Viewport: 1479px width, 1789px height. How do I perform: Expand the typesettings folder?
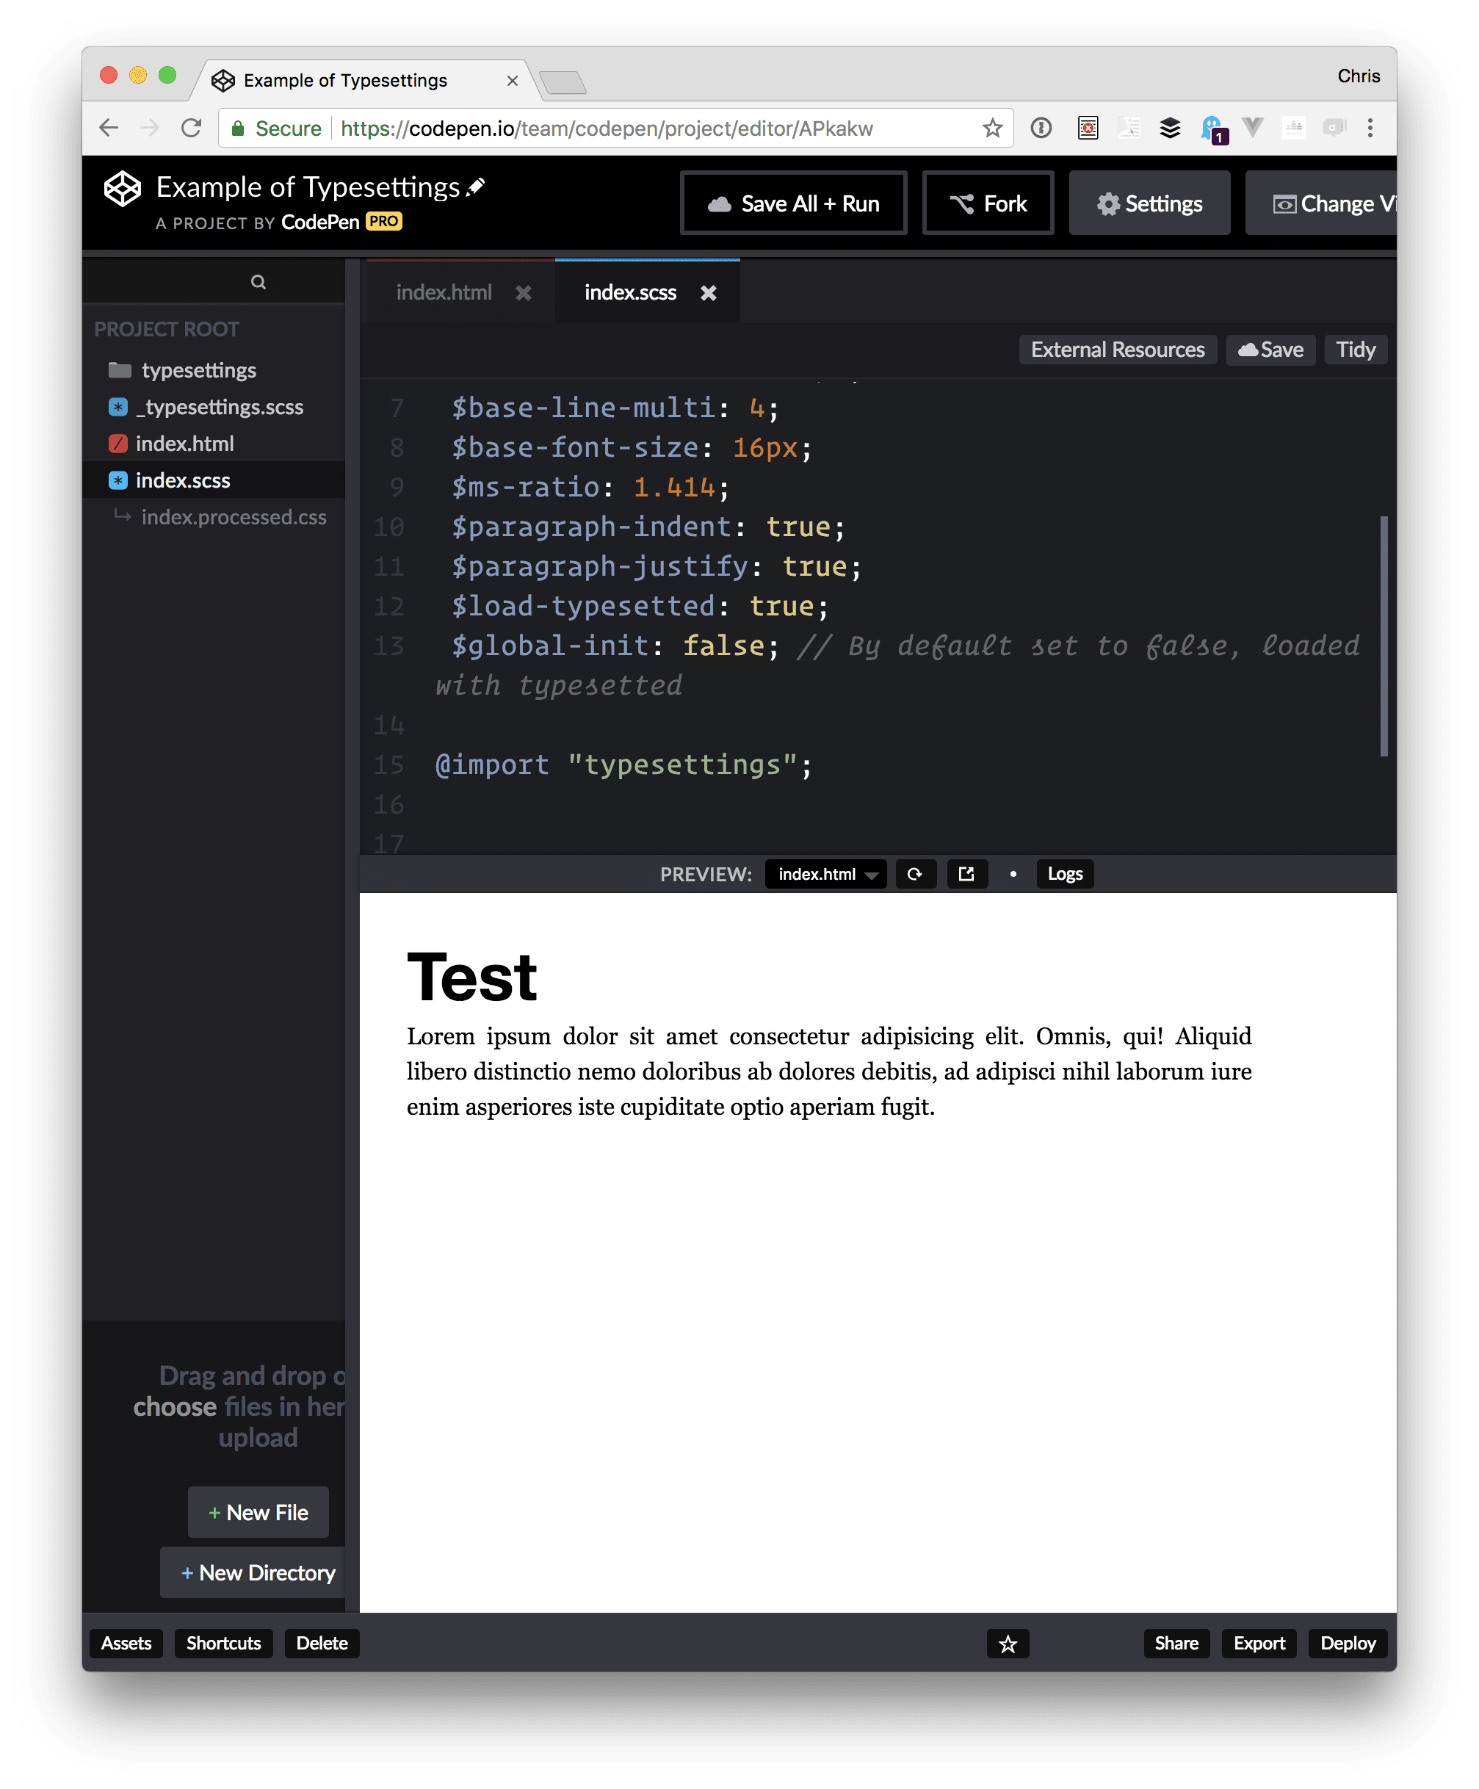coord(198,371)
